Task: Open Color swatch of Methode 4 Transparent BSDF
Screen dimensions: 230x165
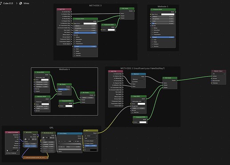Action: (69, 106)
